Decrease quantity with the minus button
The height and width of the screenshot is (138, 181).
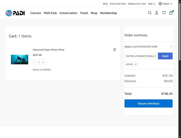pyautogui.click(x=35, y=62)
